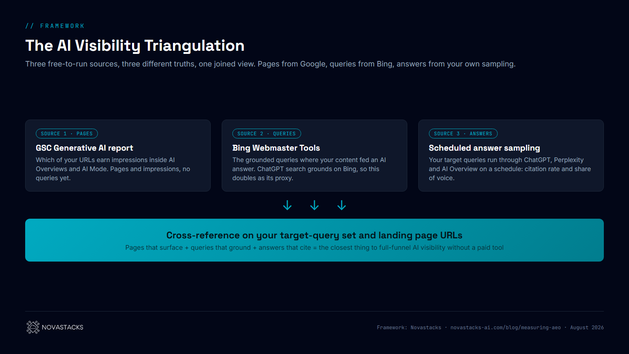This screenshot has width=629, height=354.
Task: Click the right down arrow below cards
Action: click(342, 205)
